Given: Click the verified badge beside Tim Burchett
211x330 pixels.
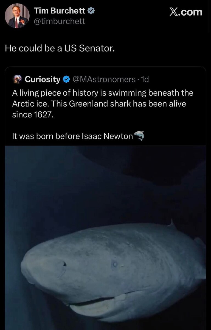Looking at the screenshot, I should (x=91, y=11).
